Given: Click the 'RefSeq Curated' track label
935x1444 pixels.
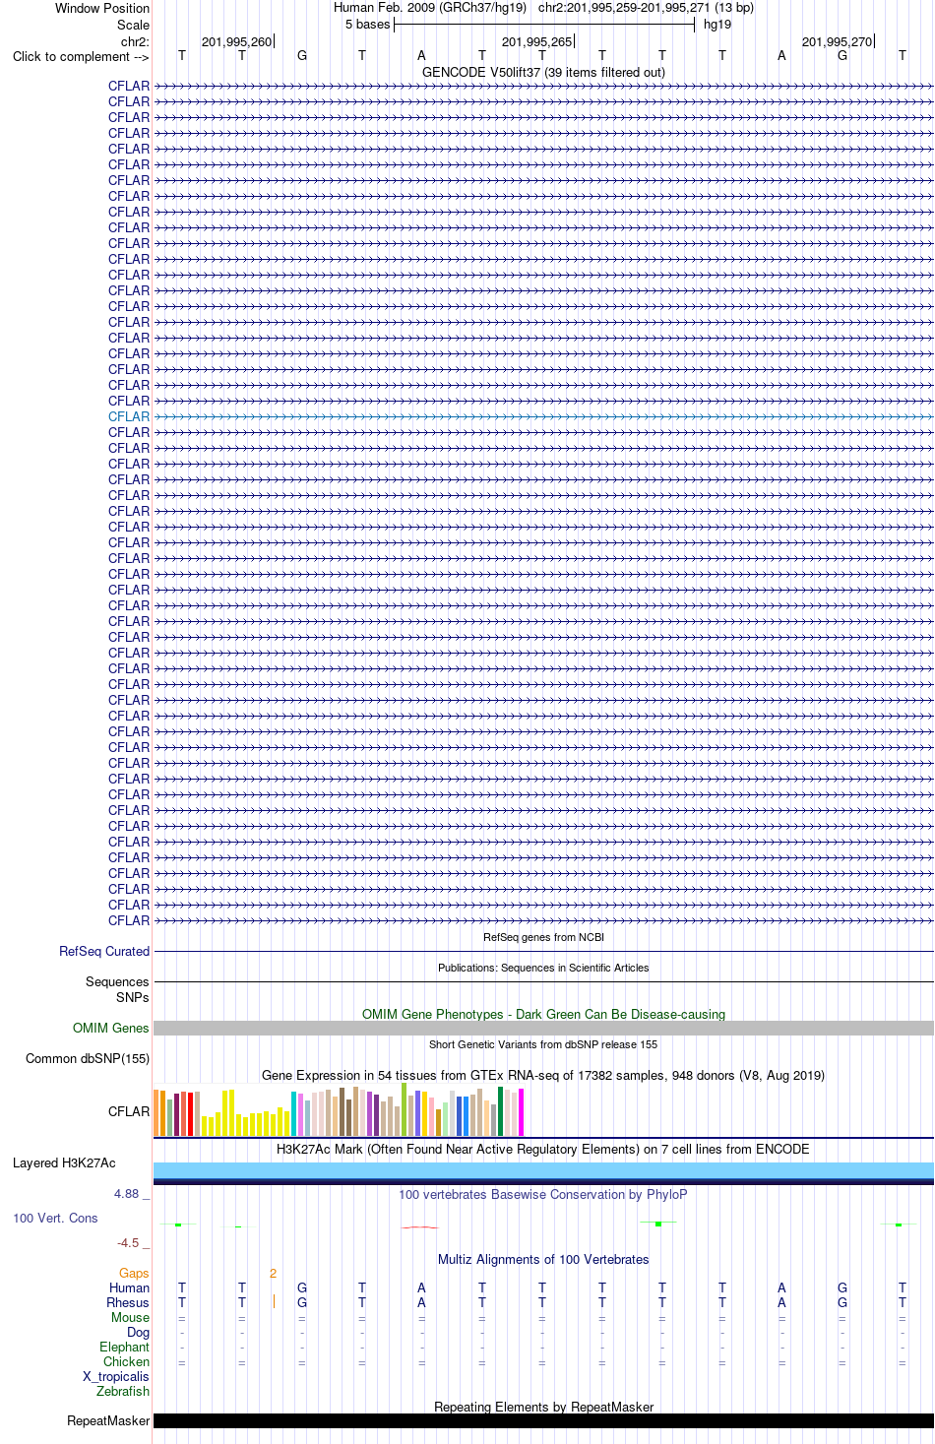Looking at the screenshot, I should point(104,951).
